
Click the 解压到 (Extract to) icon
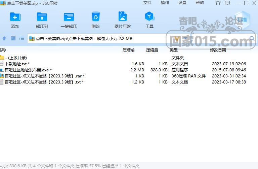[42, 16]
